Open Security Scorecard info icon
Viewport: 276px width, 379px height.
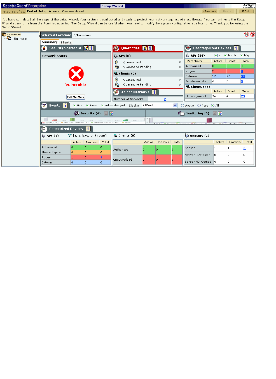(x=91, y=48)
